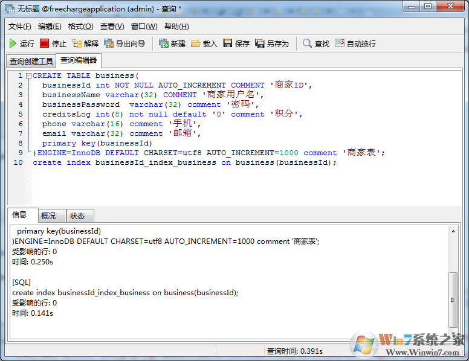Image resolution: width=469 pixels, height=361 pixels.
Task: Open the Export Wizard (导出向导)
Action: coord(109,43)
